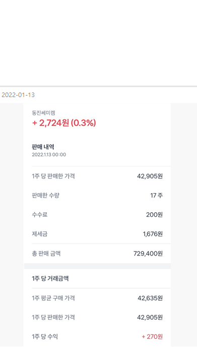The height and width of the screenshot is (347, 197).
Task: Click the 729,400원 total sale amount
Action: pyautogui.click(x=148, y=253)
